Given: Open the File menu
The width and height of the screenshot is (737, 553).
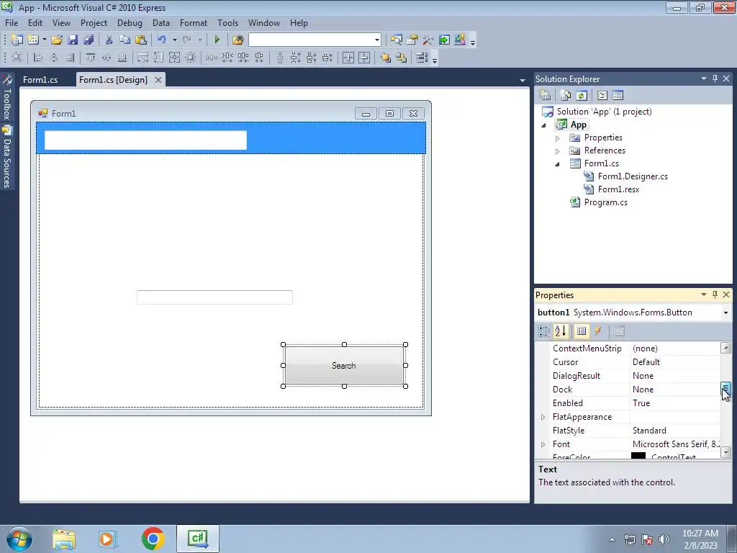Looking at the screenshot, I should click(12, 22).
